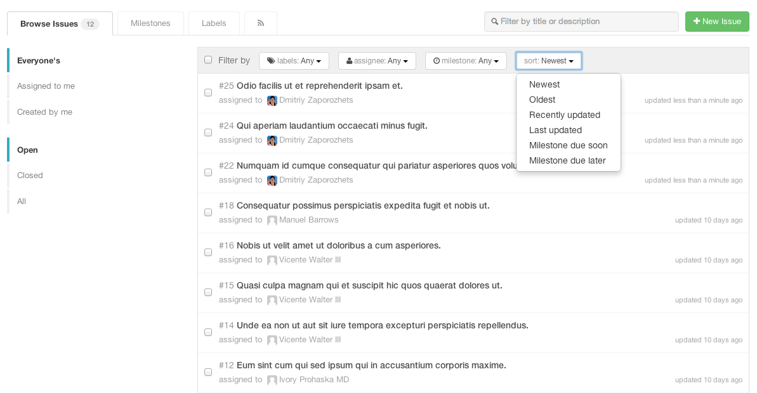
Task: Click Manuel Barrows avatar icon
Action: pos(272,221)
